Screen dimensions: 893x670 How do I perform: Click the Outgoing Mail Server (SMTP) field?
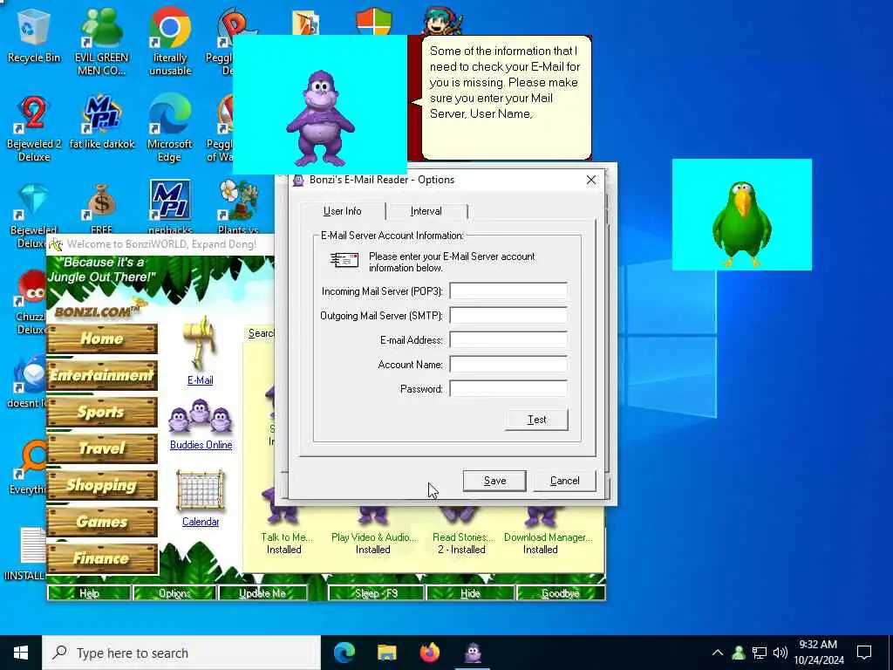click(x=508, y=316)
